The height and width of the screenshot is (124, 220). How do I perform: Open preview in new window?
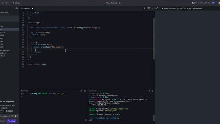pyautogui.click(x=203, y=3)
